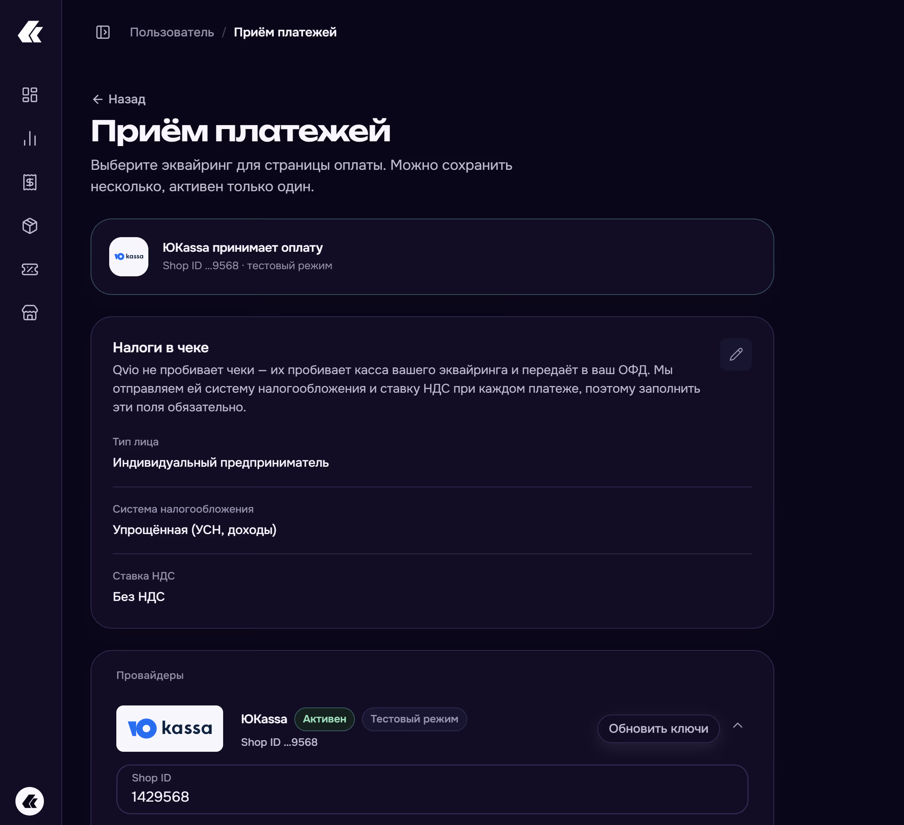Open the storefront shop icon in sidebar

pos(30,313)
